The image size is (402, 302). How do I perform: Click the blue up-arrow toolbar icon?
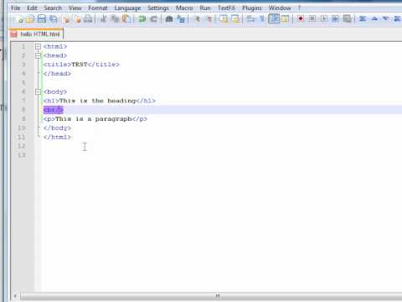click(374, 19)
